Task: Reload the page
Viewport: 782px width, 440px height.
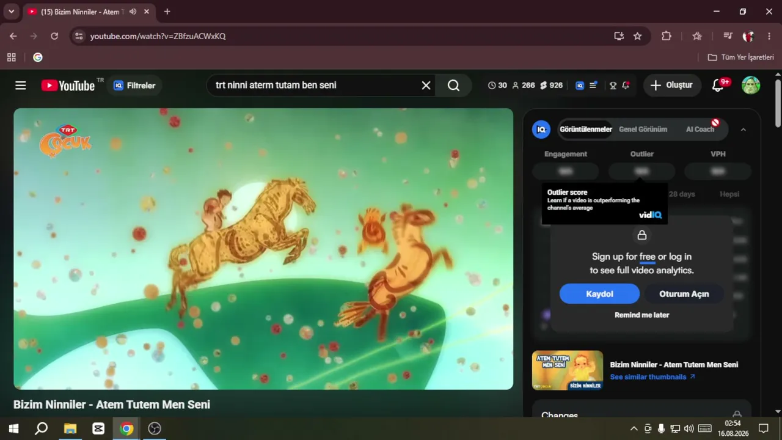Action: 54,36
